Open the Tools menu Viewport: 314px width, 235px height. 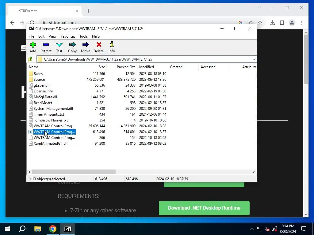click(83, 36)
